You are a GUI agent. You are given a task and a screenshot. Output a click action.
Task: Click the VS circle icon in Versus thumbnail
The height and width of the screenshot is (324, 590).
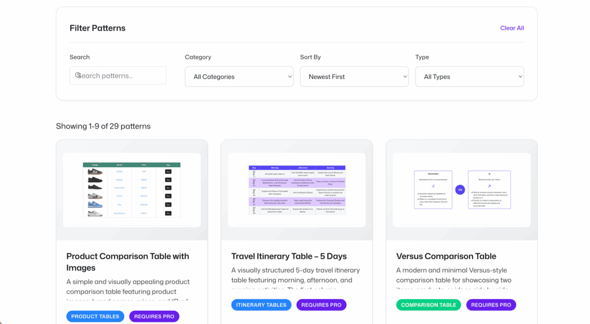[460, 190]
